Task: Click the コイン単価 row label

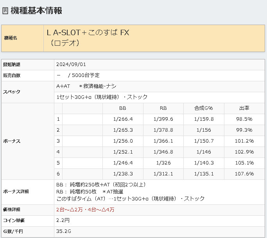Action: pyautogui.click(x=14, y=221)
